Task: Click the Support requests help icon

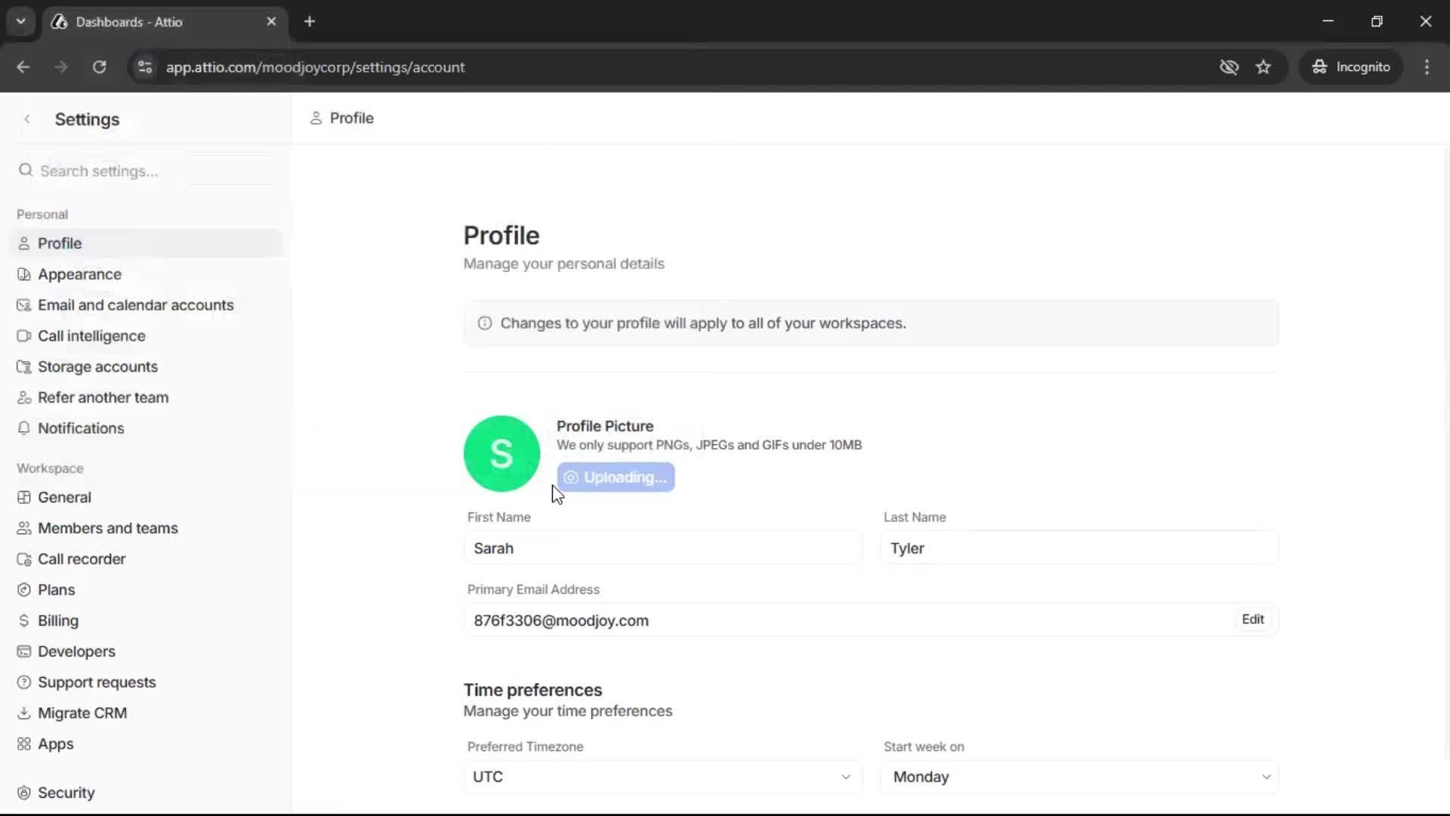Action: (24, 682)
